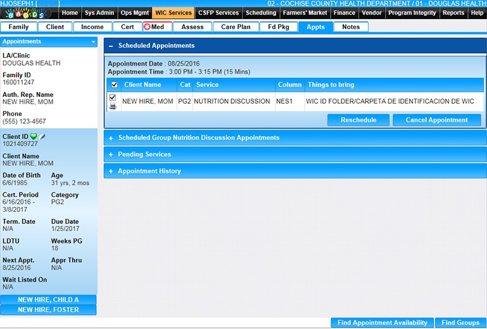Screen dimensions: 487x329
Task: Click the Log Off link
Action: point(49,4)
